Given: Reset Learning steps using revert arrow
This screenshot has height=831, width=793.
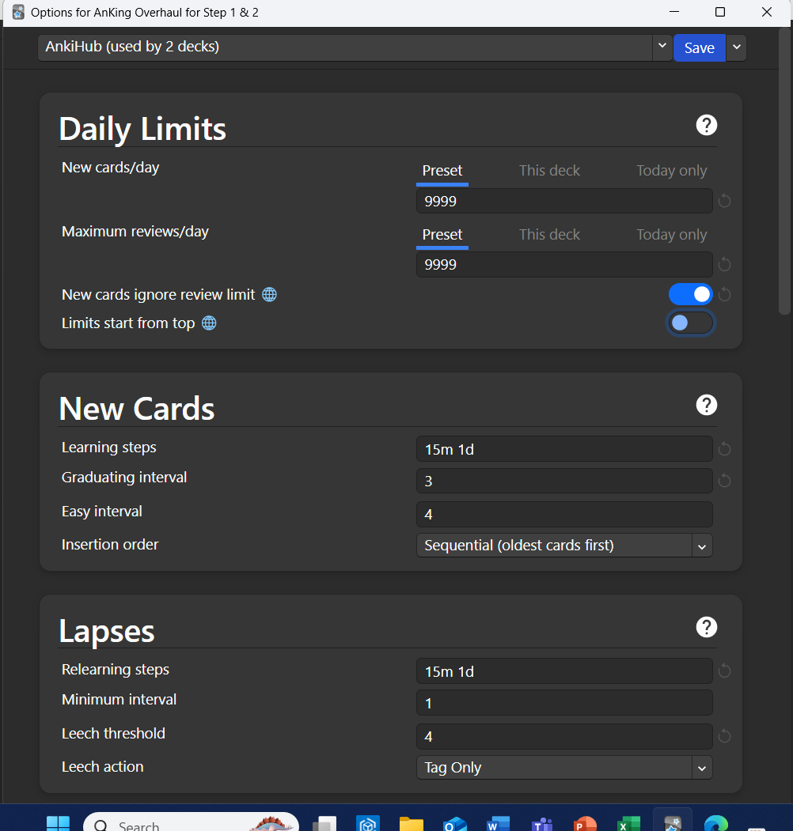Looking at the screenshot, I should [724, 449].
